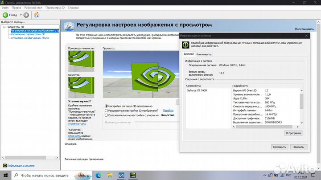Click details horizontal scrollbar right arrow

[x=298, y=127]
